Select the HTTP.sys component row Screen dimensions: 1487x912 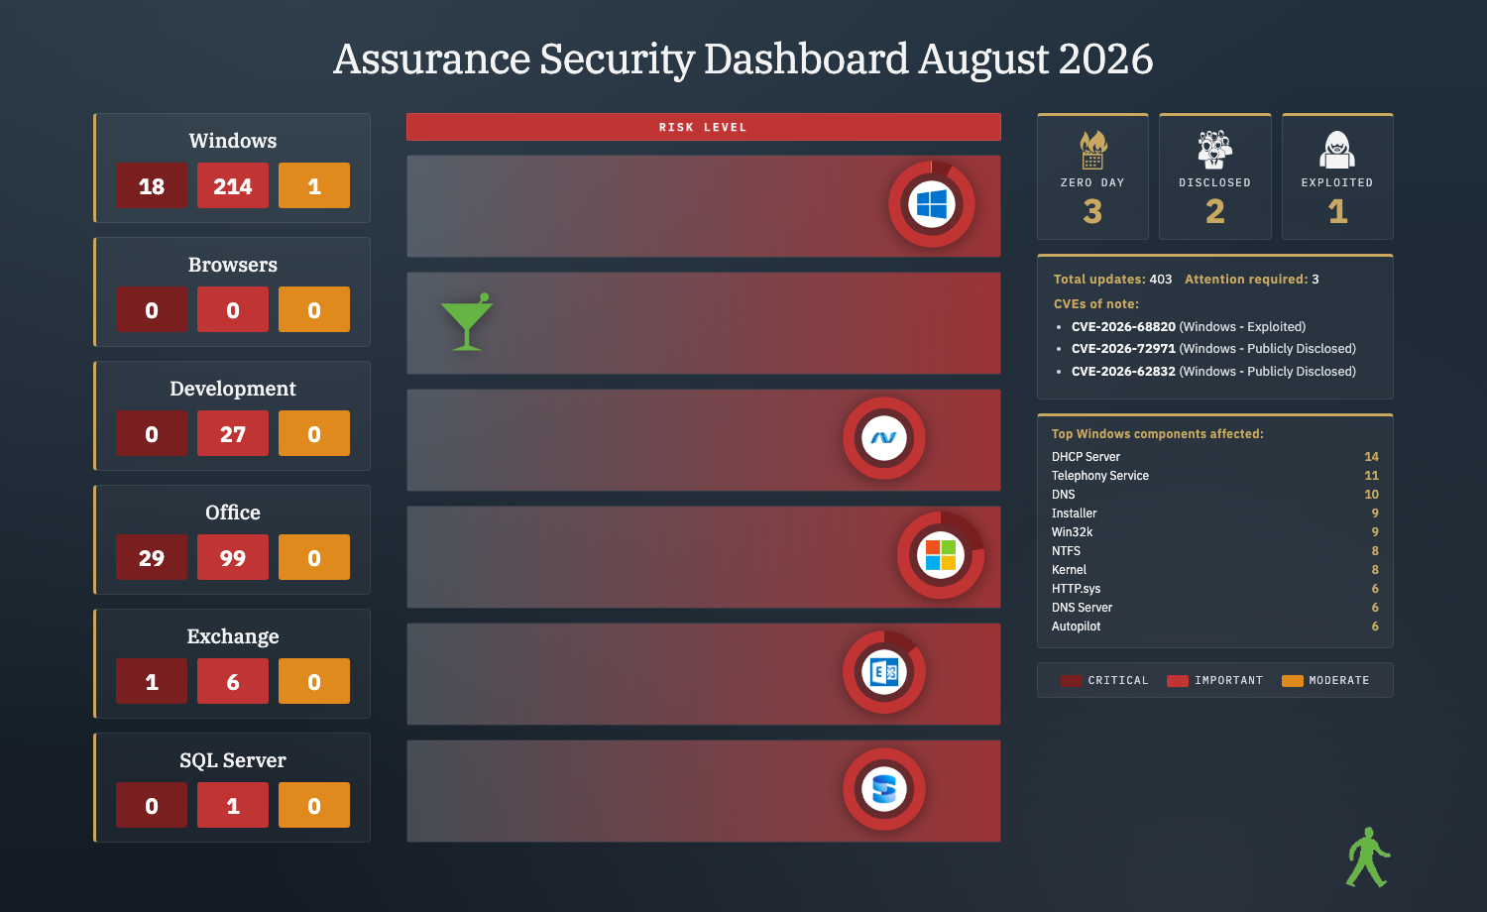click(x=1215, y=589)
